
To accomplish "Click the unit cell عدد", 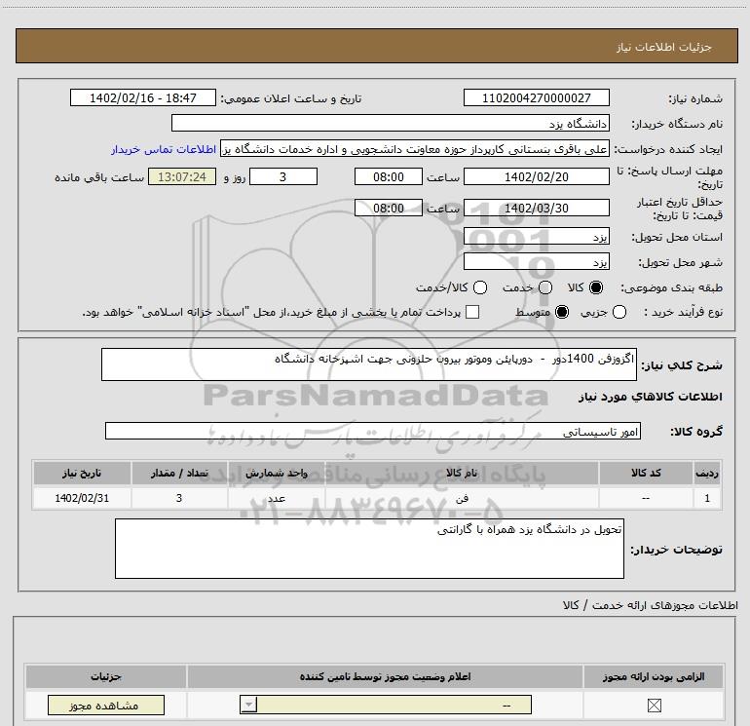I will tap(277, 498).
